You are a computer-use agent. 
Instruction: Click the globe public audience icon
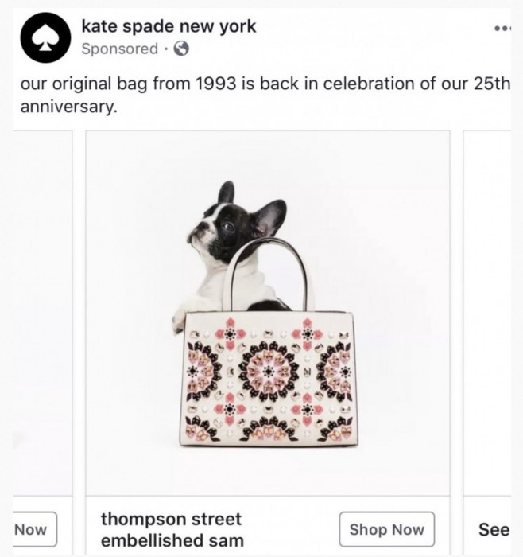click(181, 49)
